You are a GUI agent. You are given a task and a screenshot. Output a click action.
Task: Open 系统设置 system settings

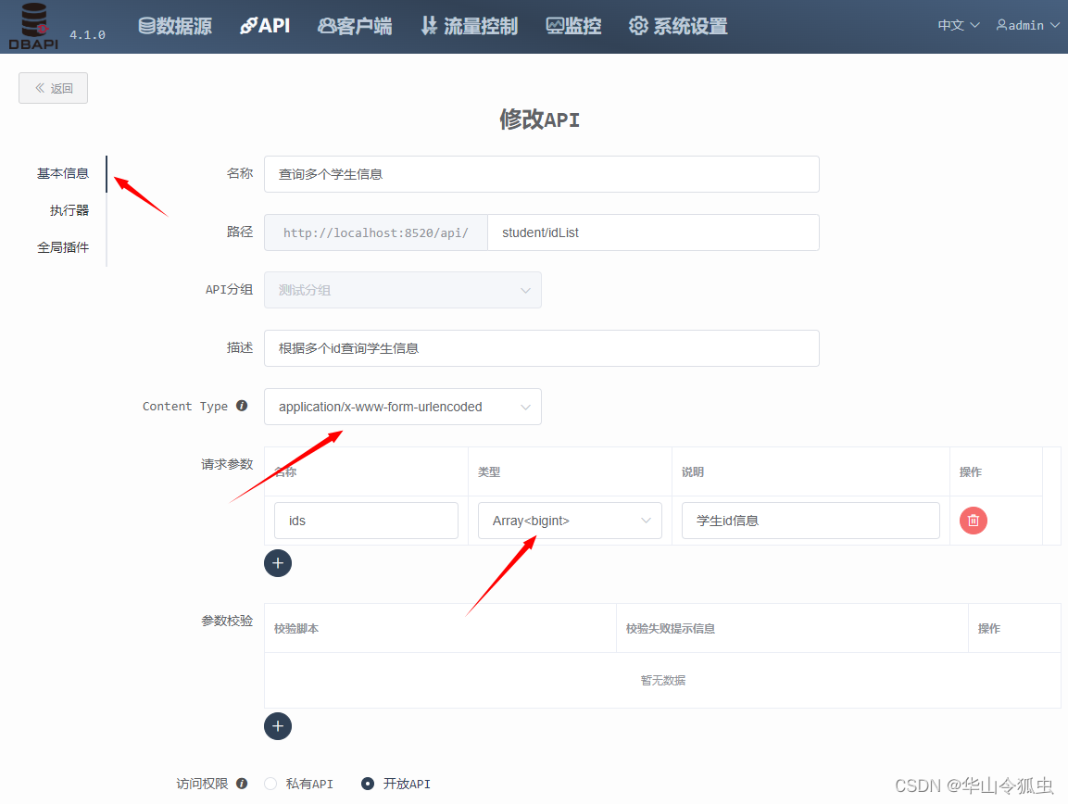[678, 26]
